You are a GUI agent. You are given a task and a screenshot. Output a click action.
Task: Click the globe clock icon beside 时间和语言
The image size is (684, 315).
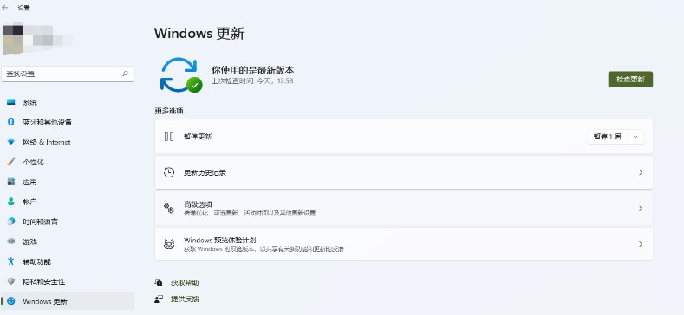(11, 222)
